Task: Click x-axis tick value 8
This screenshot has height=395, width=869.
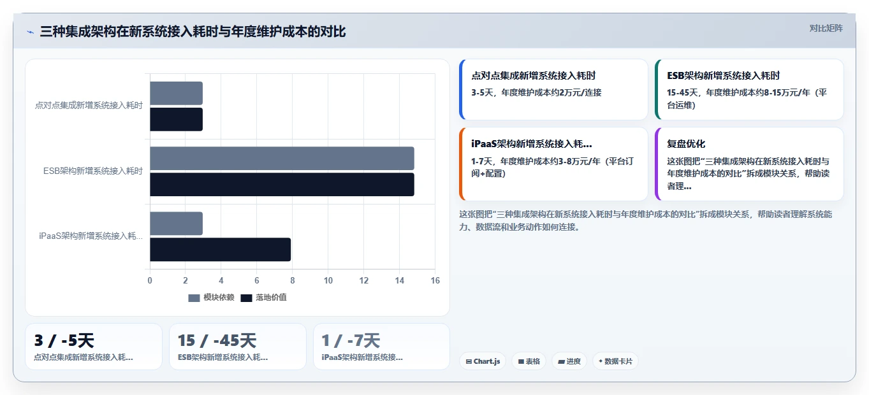Action: (x=293, y=281)
